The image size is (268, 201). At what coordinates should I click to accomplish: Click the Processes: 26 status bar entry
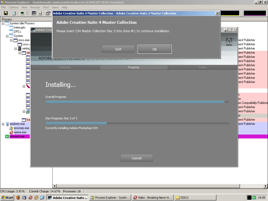(72, 191)
